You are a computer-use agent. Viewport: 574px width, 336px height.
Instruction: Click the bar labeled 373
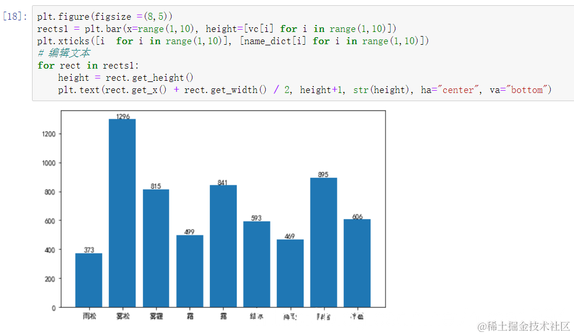click(x=88, y=280)
